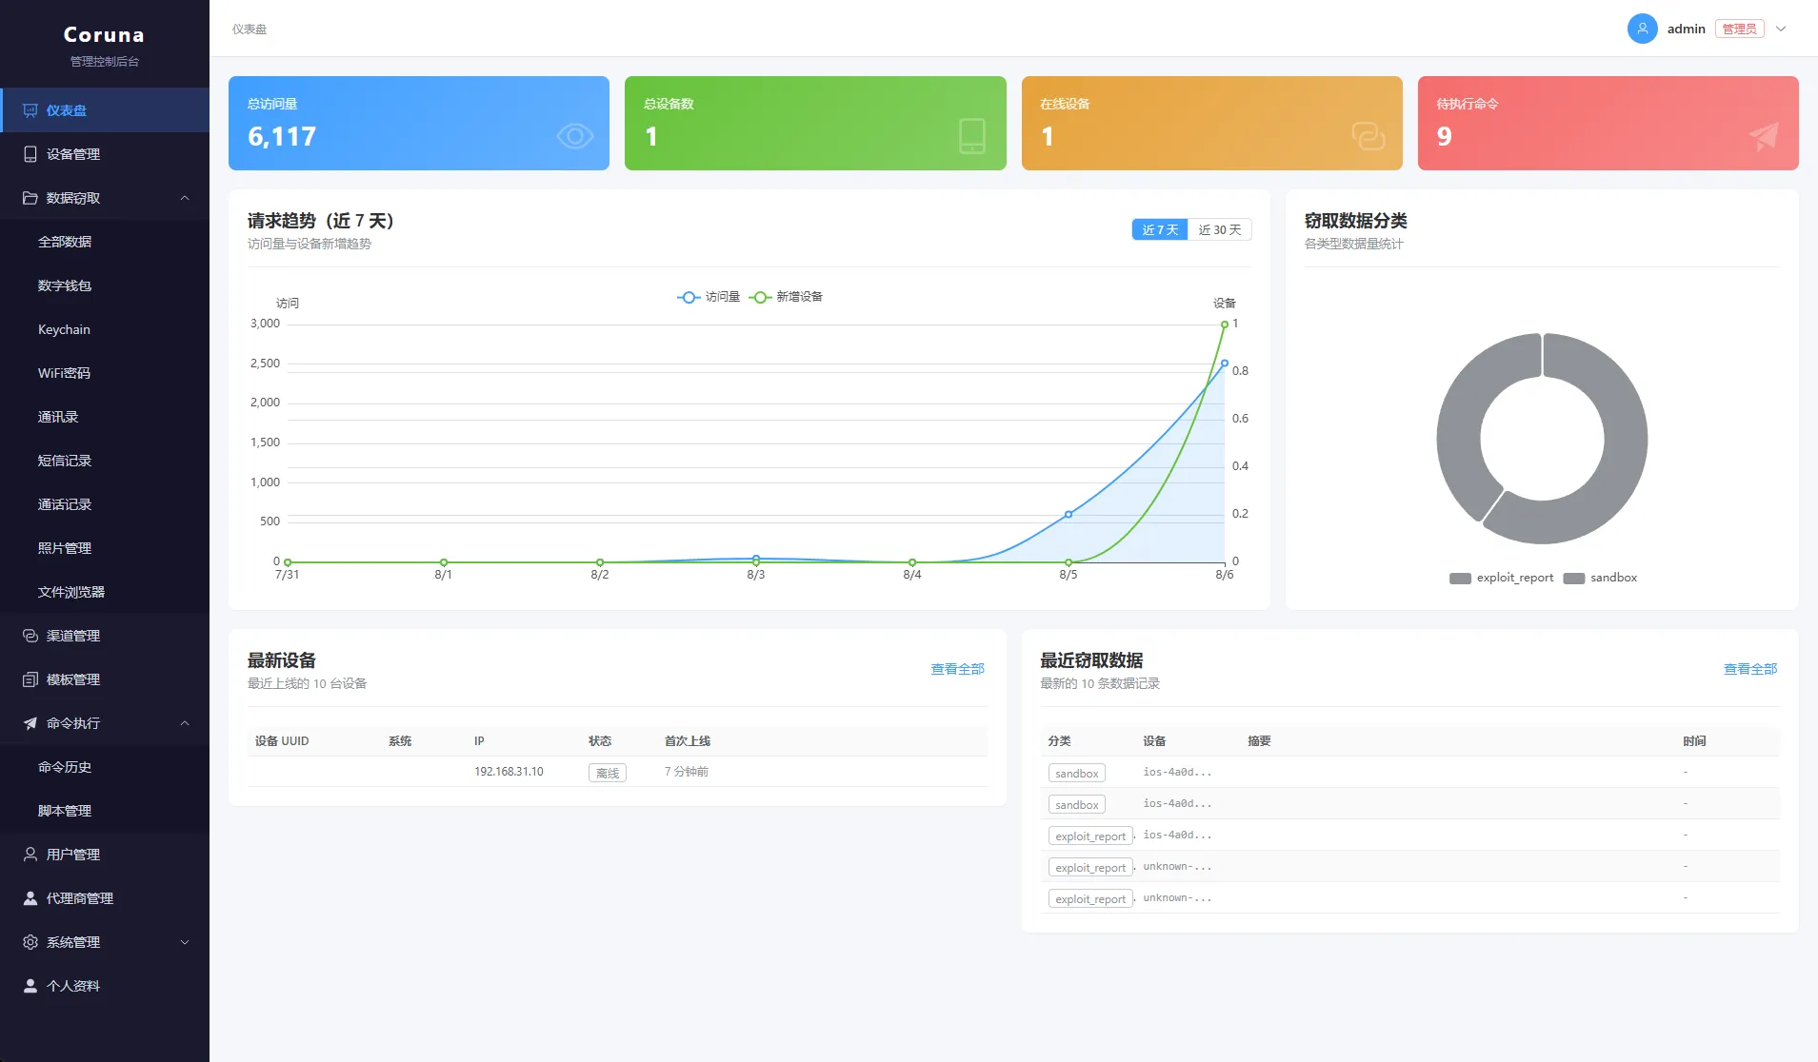The height and width of the screenshot is (1062, 1818).
Task: Click the 个人资料 profile icon in sidebar
Action: (30, 986)
